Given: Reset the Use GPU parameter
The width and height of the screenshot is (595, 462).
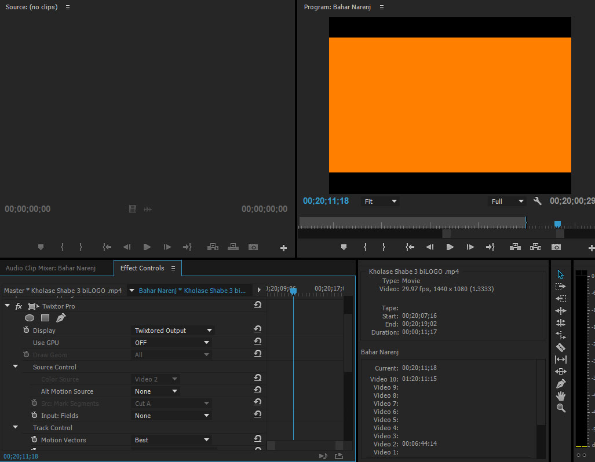Looking at the screenshot, I should (x=258, y=342).
